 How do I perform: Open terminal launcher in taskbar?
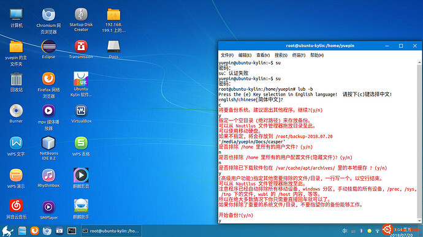72,231
